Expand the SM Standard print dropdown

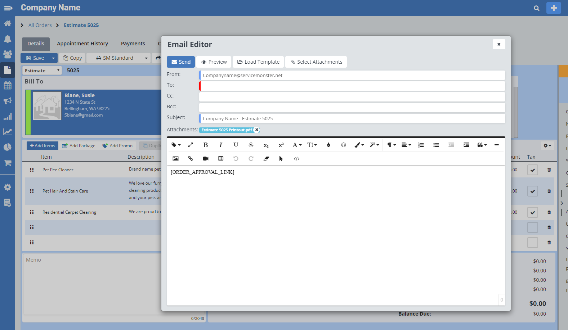pos(146,58)
